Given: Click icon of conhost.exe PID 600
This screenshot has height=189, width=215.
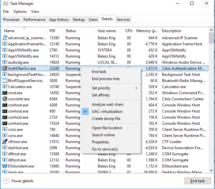Looking at the screenshot, I should tap(5, 111).
